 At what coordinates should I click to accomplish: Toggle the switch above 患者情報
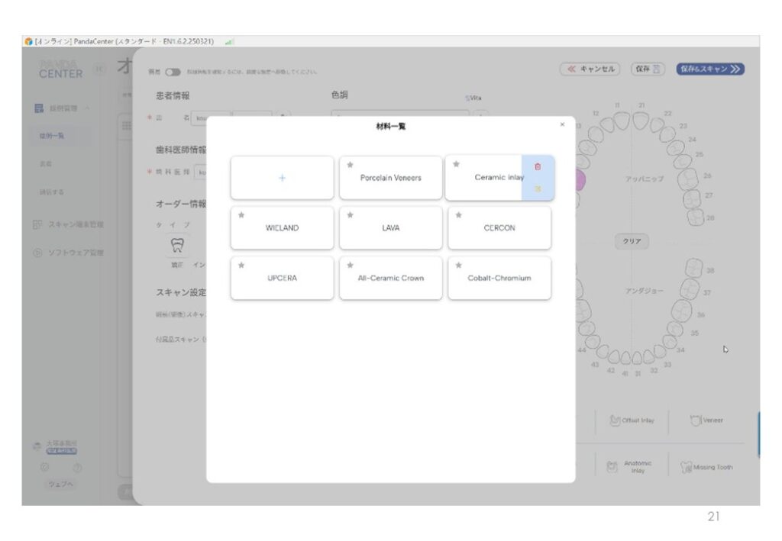[x=173, y=72]
